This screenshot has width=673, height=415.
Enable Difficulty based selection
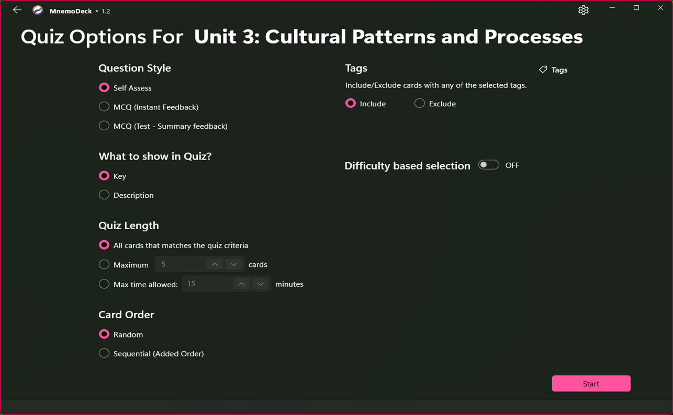point(488,164)
